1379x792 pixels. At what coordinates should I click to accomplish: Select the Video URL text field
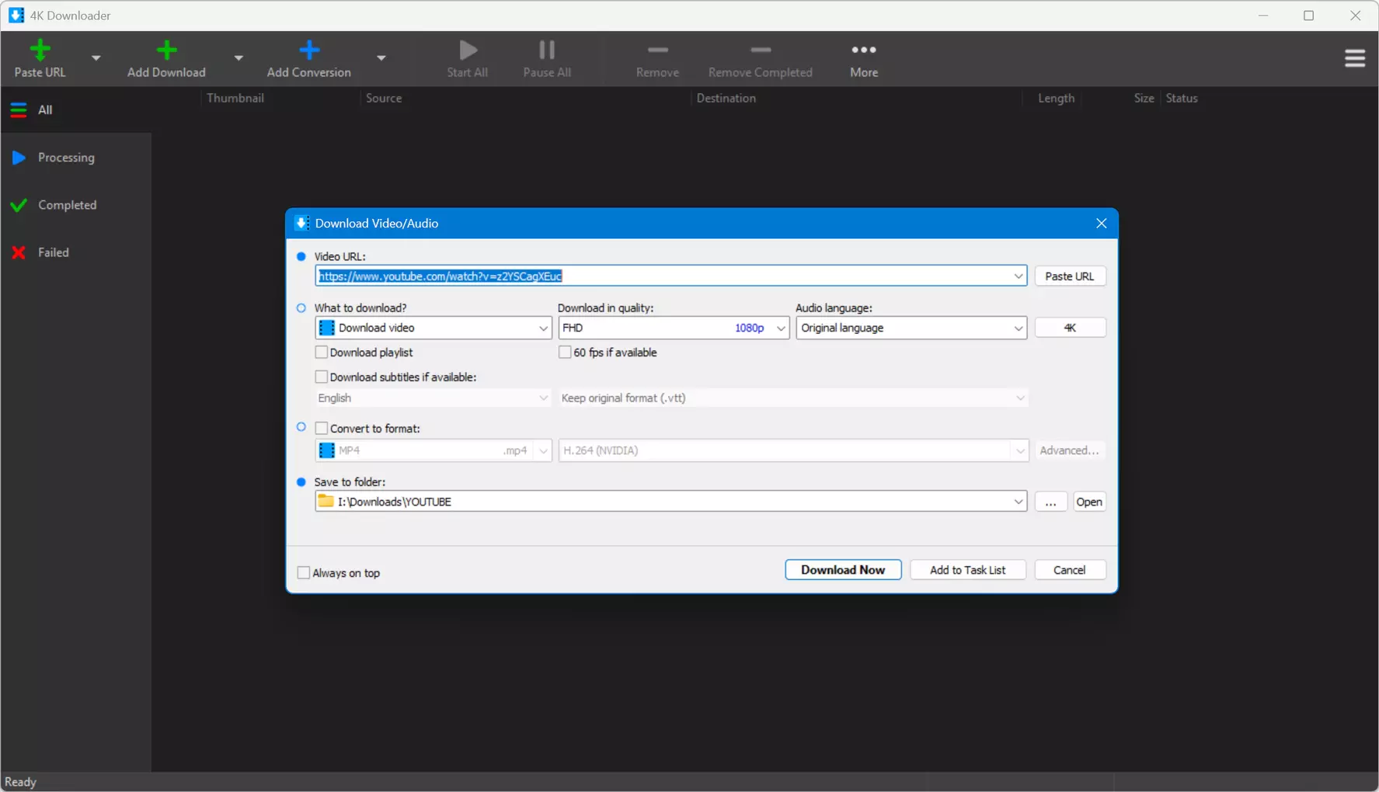click(x=670, y=276)
